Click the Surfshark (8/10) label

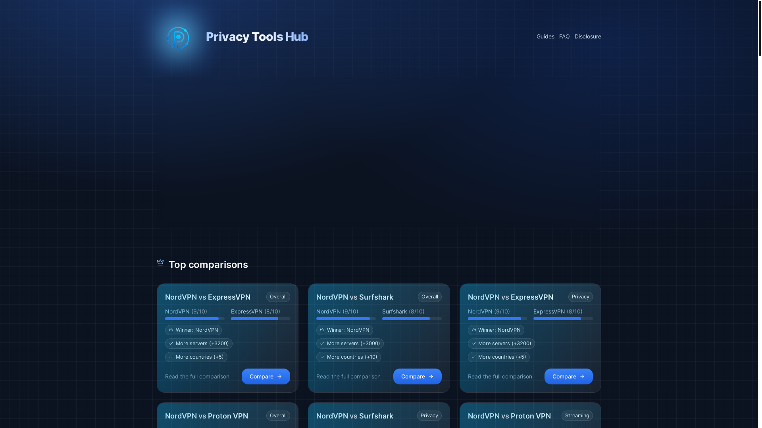(403, 311)
